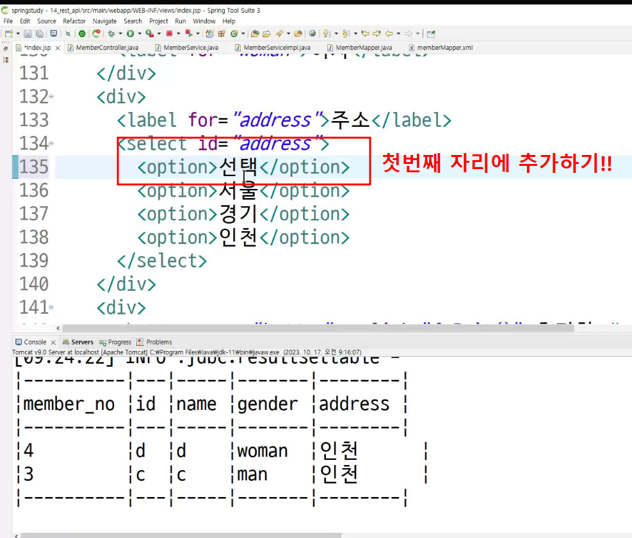Open the Back history dropdown arrow
The height and width of the screenshot is (538, 632).
398,34
